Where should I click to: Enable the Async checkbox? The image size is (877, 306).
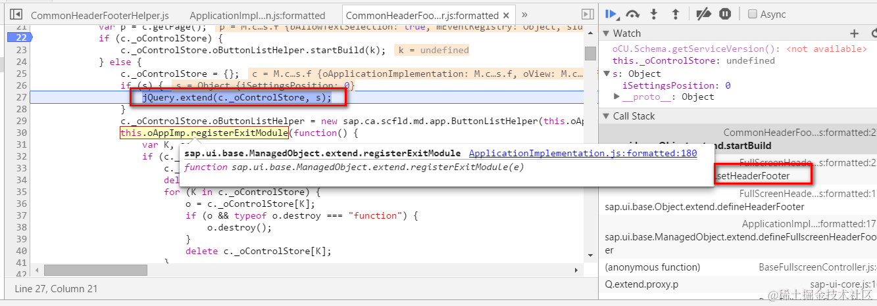point(753,14)
